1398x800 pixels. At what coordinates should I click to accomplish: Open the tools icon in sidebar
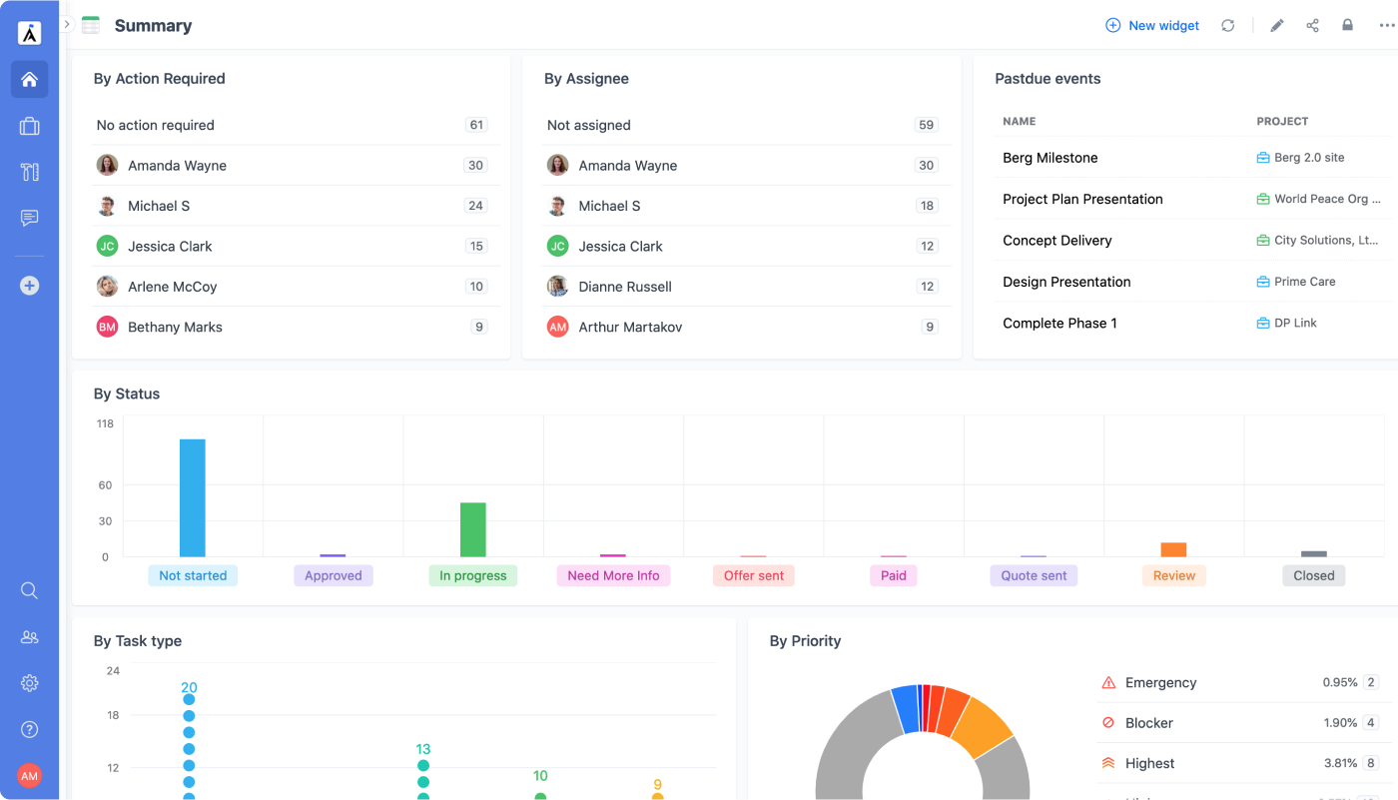click(x=29, y=172)
